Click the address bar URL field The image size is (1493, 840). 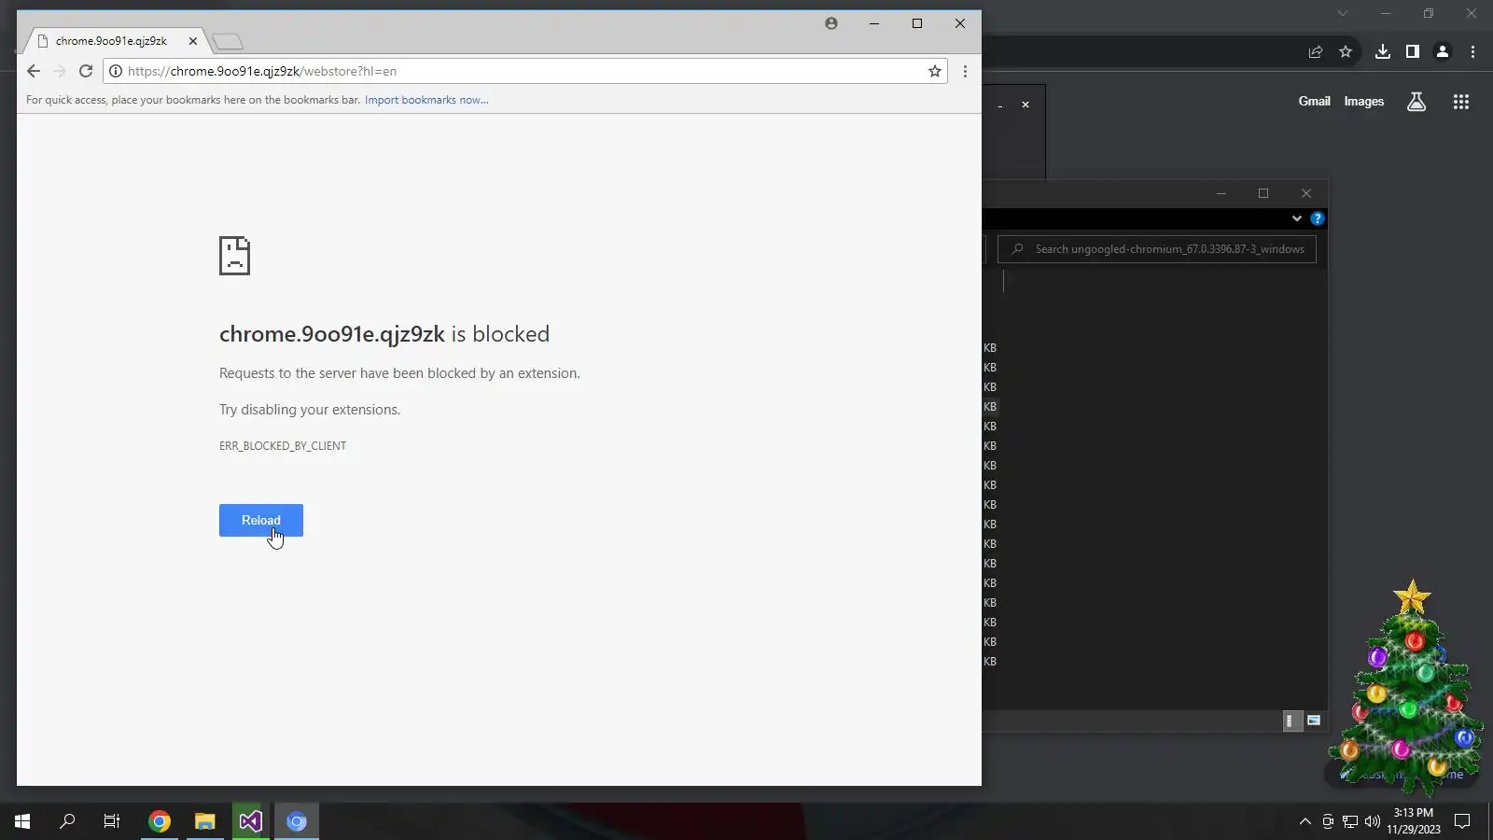(x=525, y=71)
